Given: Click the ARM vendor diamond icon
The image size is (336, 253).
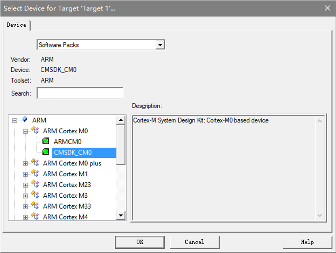Looking at the screenshot, I should pos(25,120).
